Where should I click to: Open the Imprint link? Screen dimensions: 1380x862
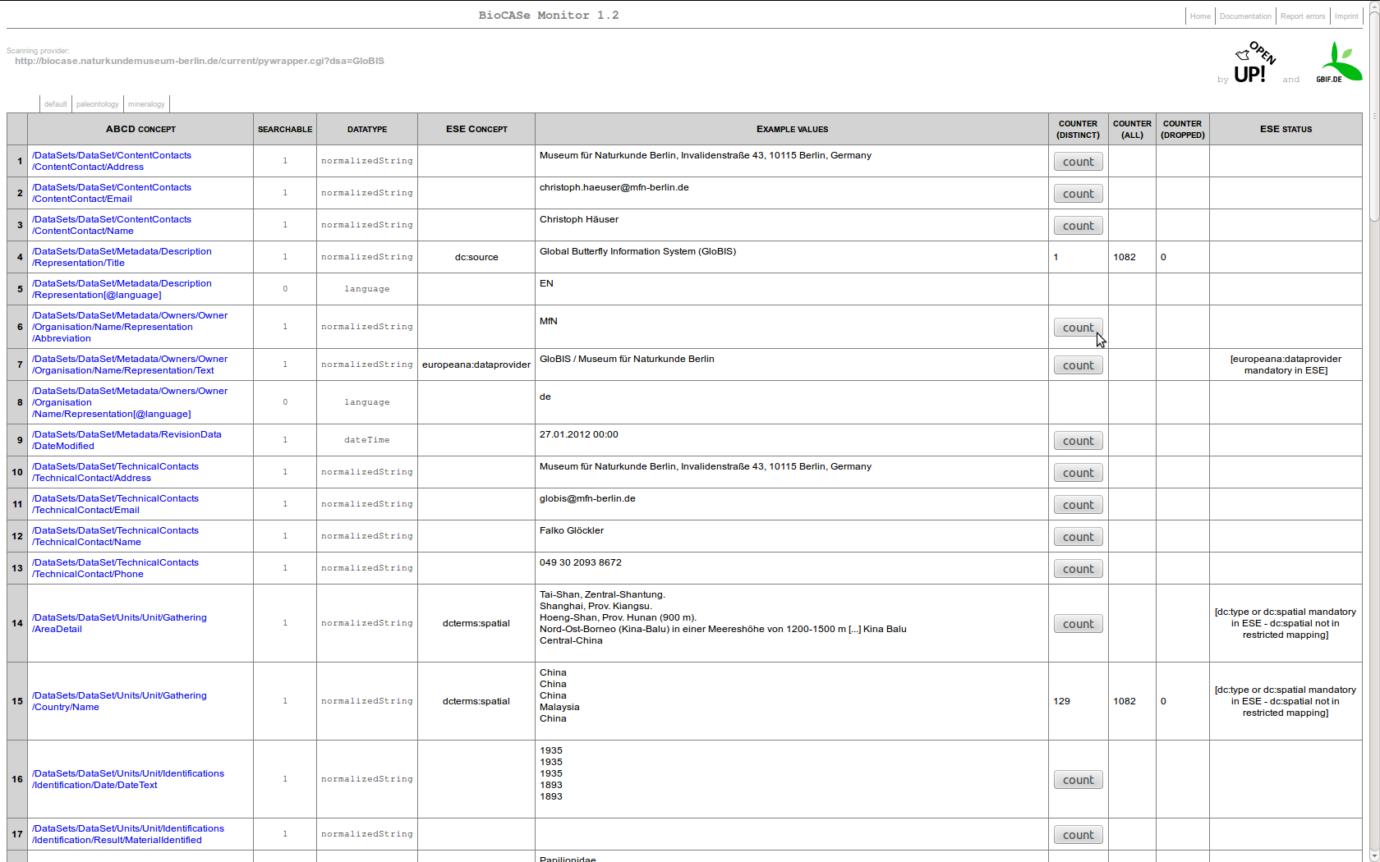(1346, 16)
